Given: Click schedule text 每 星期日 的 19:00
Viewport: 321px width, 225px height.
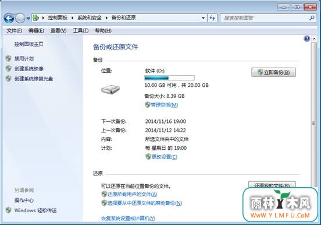Looking at the screenshot, I should click(166, 148).
